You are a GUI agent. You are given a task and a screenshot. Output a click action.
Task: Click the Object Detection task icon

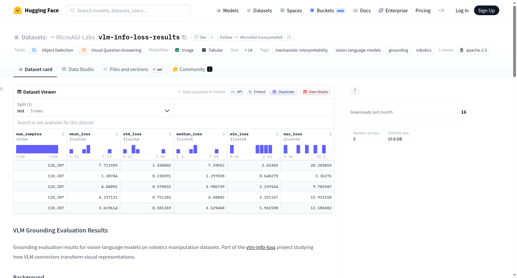pyautogui.click(x=34, y=50)
